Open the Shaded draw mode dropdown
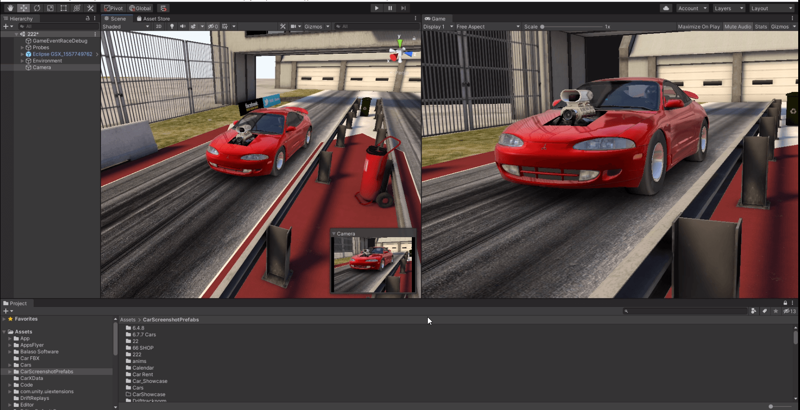800x410 pixels. [x=126, y=27]
